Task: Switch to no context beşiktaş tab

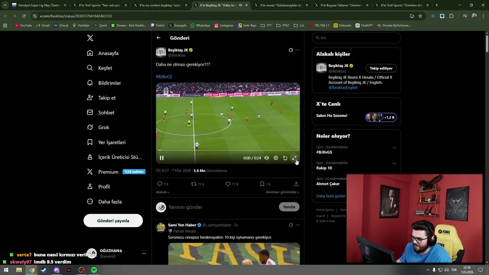Action: 159,5
